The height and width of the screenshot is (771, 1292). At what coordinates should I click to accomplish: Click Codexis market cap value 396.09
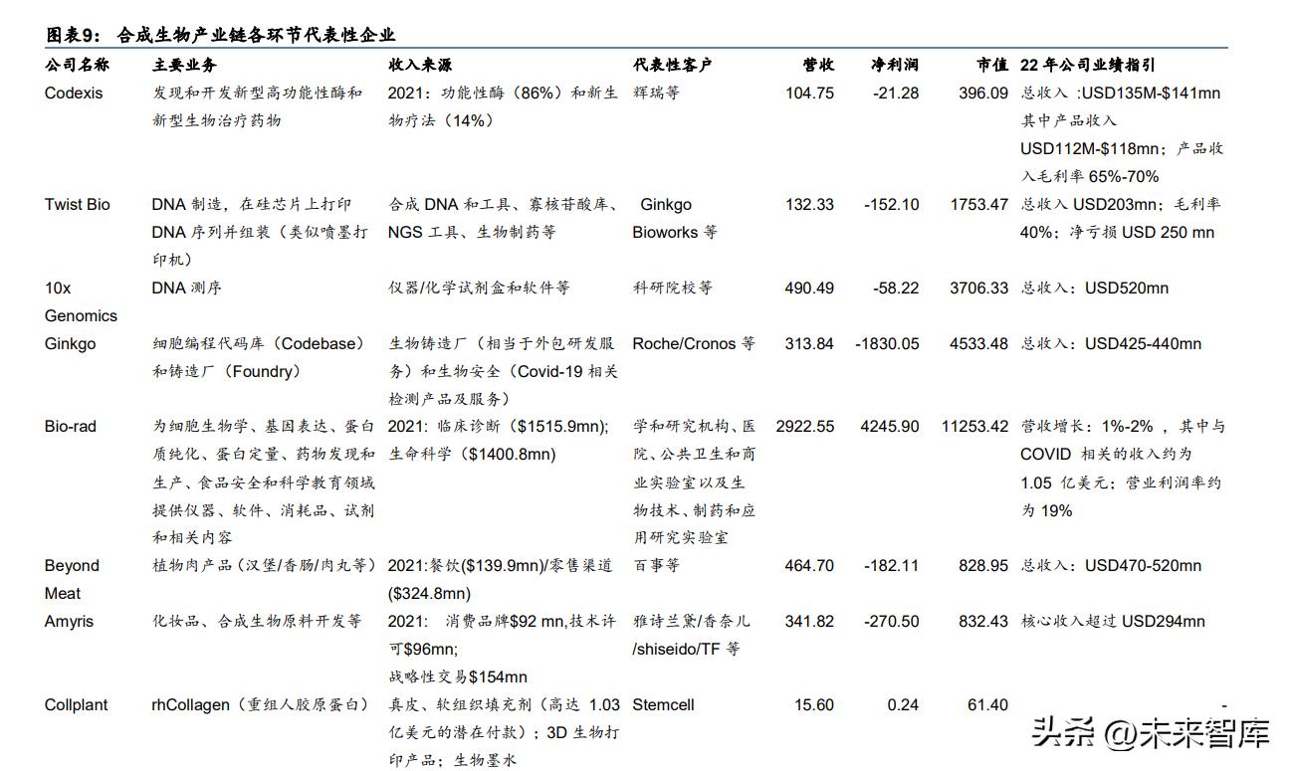tap(983, 93)
